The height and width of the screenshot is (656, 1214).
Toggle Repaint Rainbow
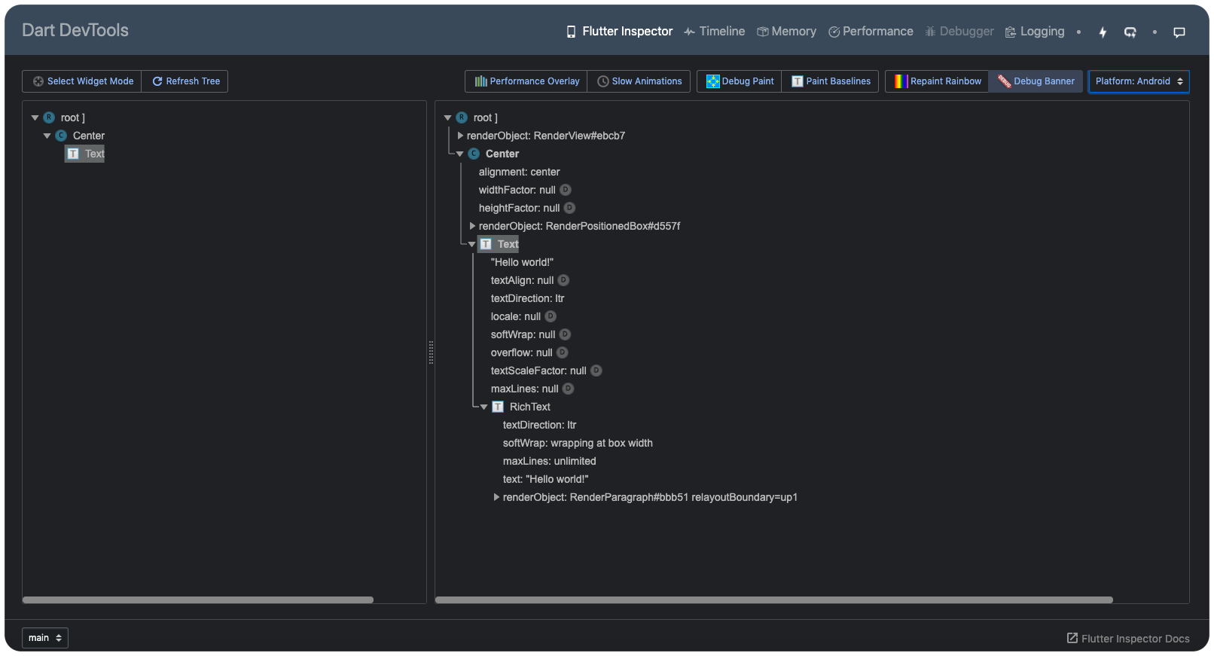tap(937, 81)
